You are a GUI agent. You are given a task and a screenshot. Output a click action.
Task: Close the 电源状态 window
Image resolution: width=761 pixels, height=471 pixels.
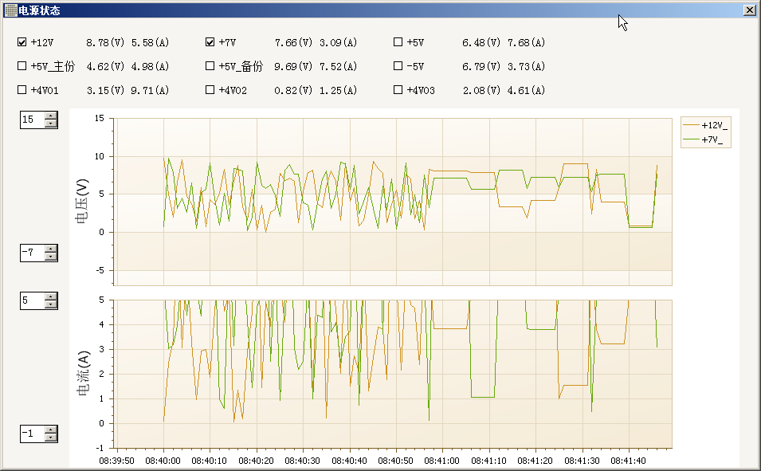click(749, 10)
